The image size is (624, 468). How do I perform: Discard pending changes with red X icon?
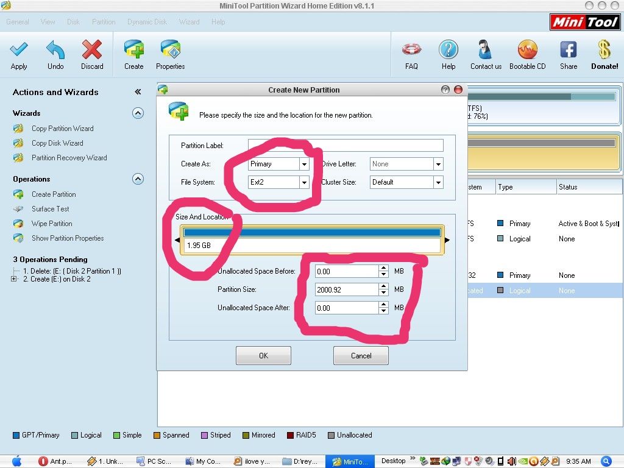click(x=92, y=51)
